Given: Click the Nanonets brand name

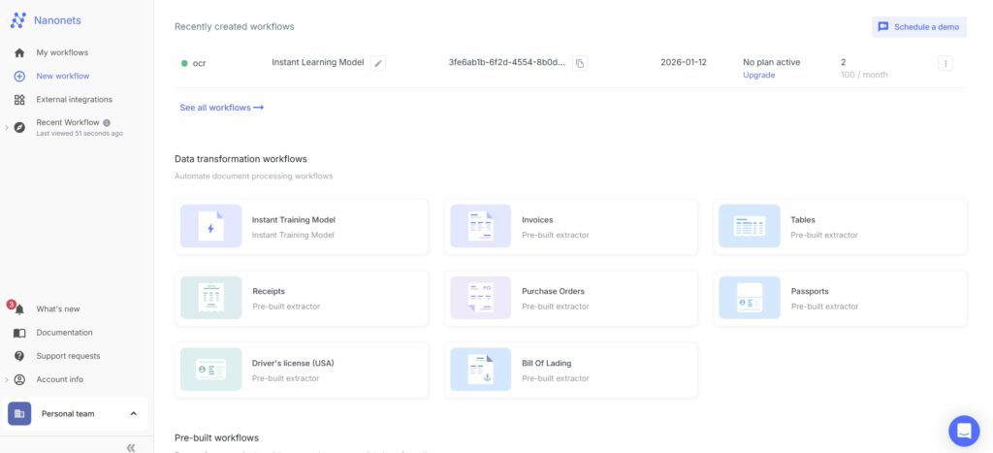Looking at the screenshot, I should (x=57, y=20).
